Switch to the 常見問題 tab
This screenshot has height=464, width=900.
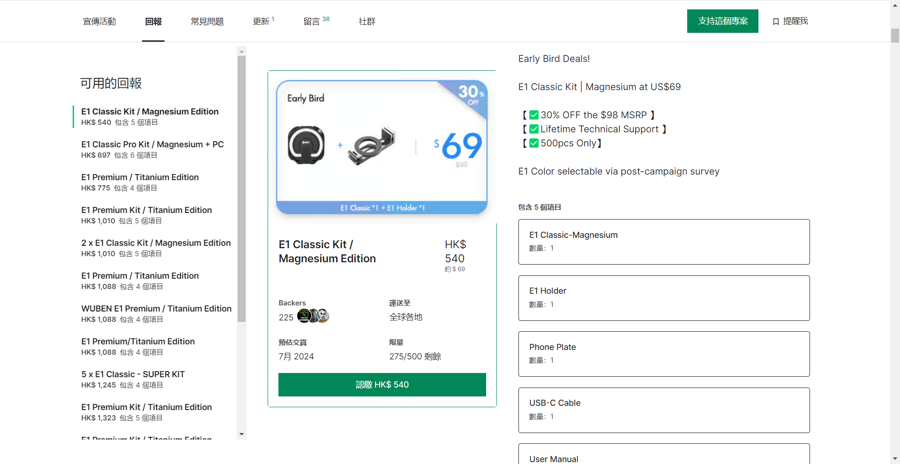point(207,22)
